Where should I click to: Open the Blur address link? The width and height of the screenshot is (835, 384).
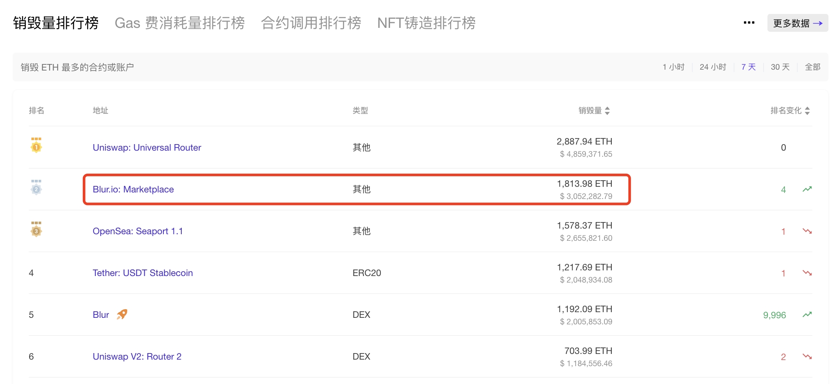tap(101, 315)
